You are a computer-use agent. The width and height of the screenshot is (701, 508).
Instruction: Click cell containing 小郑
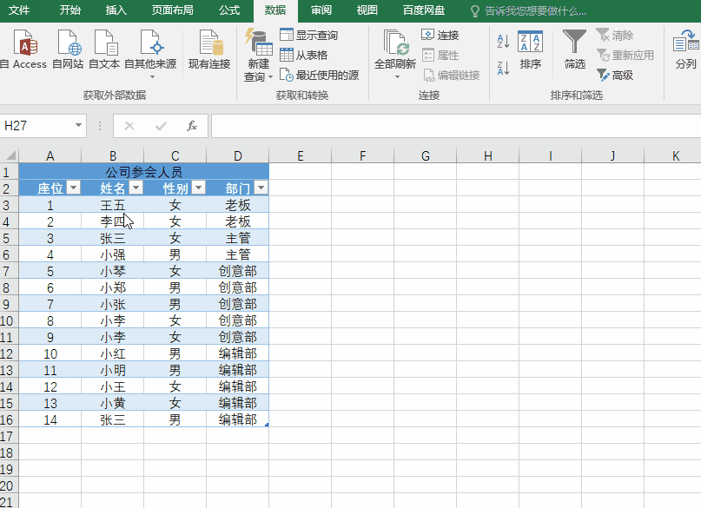coord(113,287)
